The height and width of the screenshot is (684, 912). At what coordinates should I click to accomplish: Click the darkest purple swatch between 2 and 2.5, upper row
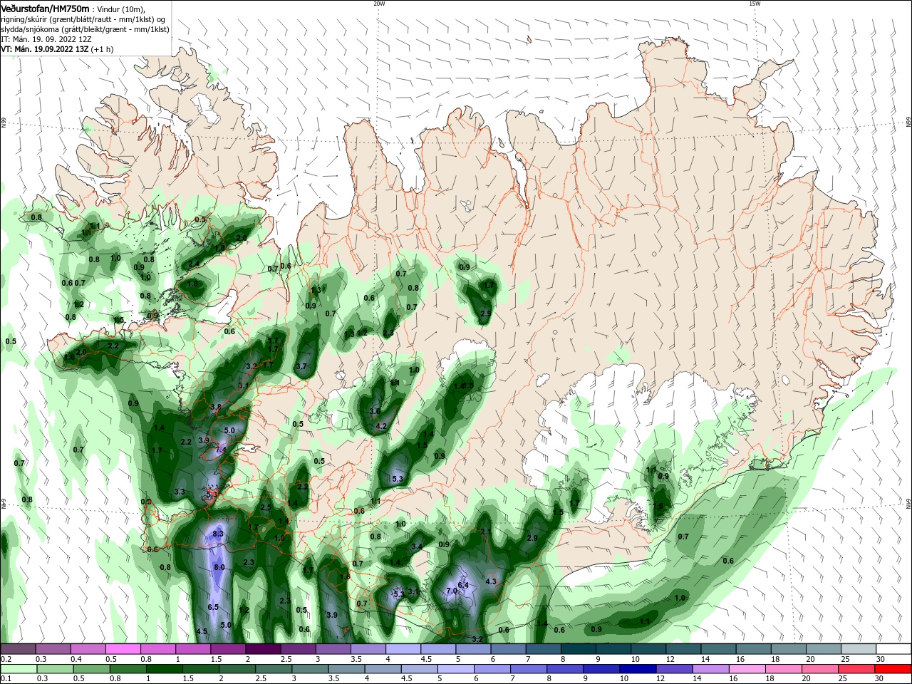[263, 649]
